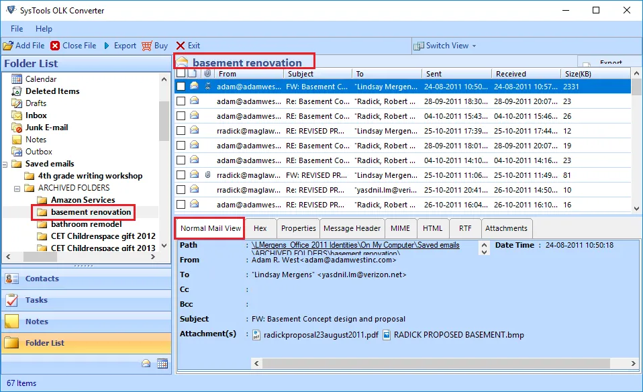
Task: Check the email sent 28-09-2011 18:01
Action: pyautogui.click(x=181, y=146)
